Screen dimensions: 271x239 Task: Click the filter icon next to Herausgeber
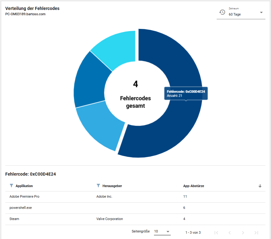(98, 186)
